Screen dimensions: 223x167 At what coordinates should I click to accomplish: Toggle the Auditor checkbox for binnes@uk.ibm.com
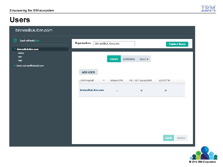coord(166,90)
